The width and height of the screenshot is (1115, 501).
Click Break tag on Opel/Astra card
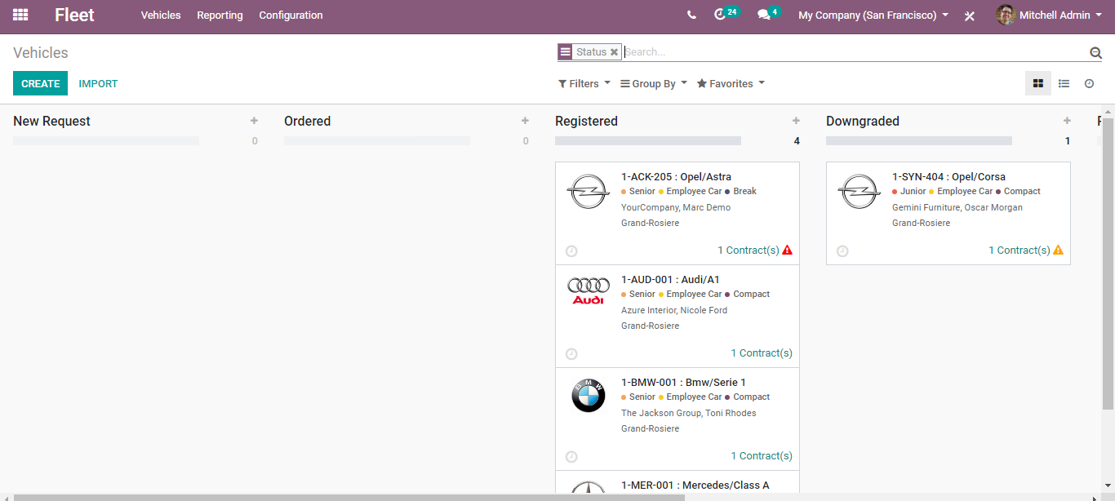tap(741, 191)
